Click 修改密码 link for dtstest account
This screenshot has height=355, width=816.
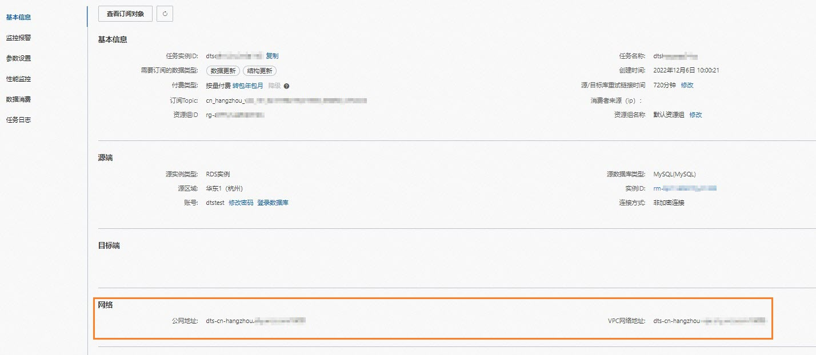(x=241, y=203)
